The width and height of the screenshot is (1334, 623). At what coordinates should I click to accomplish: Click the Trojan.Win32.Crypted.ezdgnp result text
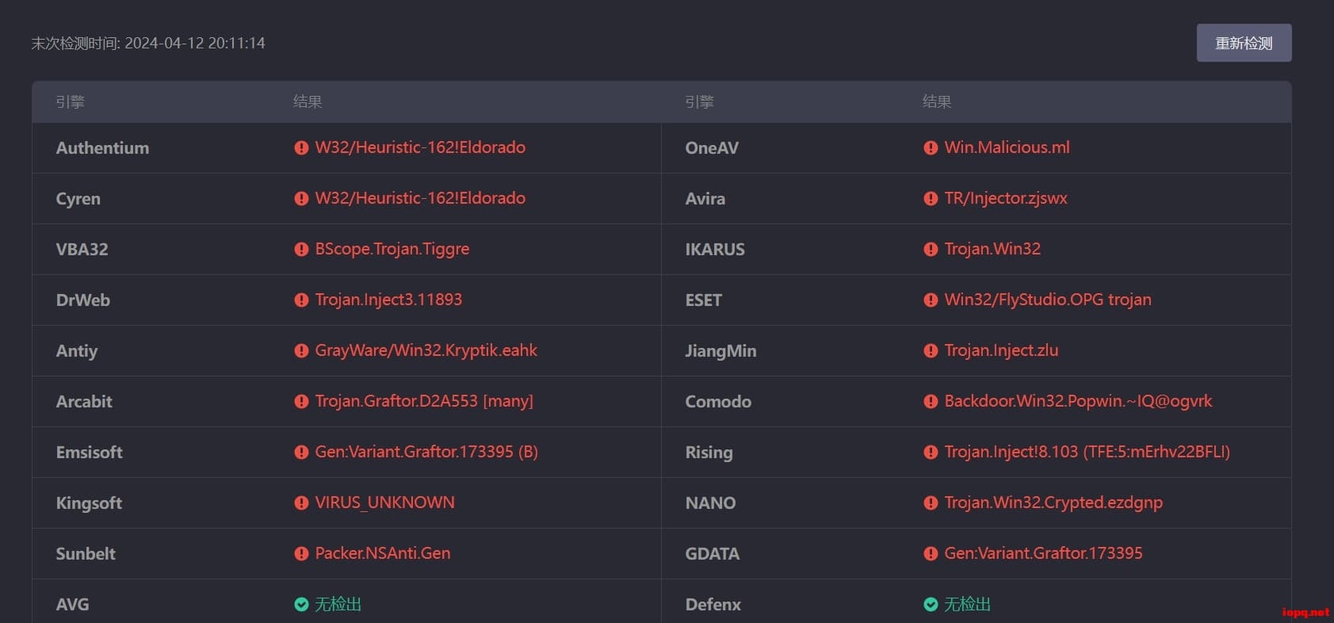pyautogui.click(x=1053, y=503)
